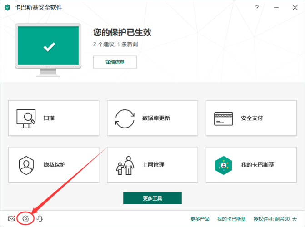Click the privacy protection shield icon
The height and width of the screenshot is (227, 305).
pyautogui.click(x=26, y=165)
